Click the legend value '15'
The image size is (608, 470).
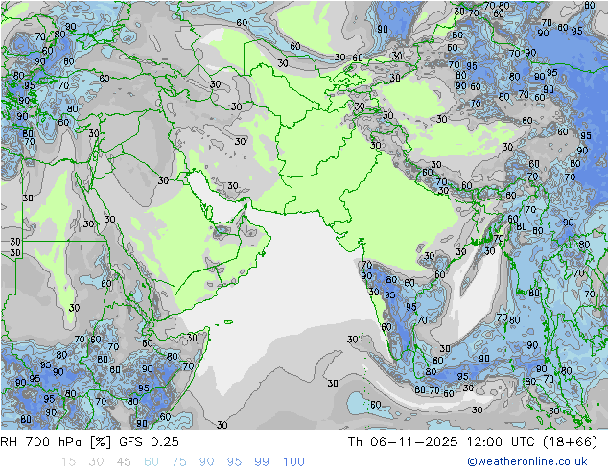[x=68, y=462]
